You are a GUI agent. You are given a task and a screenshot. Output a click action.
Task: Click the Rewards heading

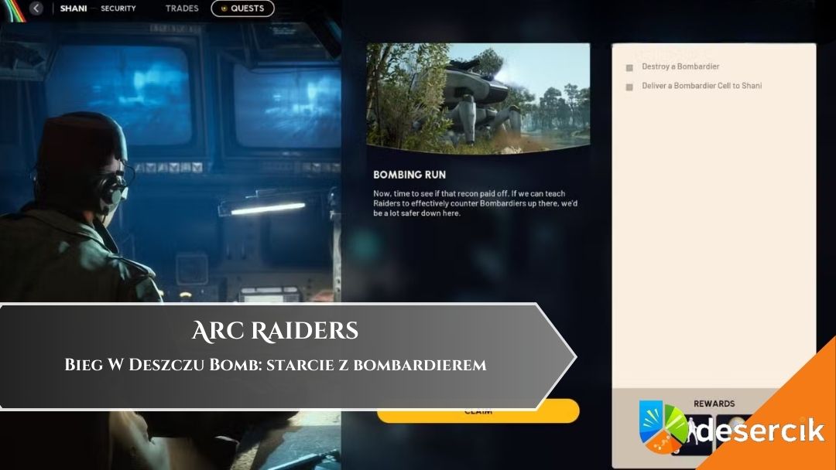tap(714, 404)
